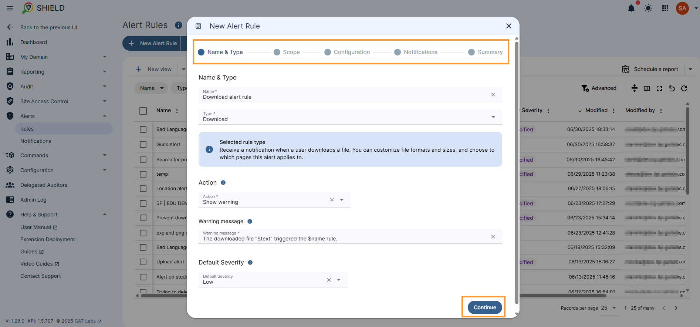700x327 pixels.
Task: Clear the Name field text
Action: (x=493, y=95)
